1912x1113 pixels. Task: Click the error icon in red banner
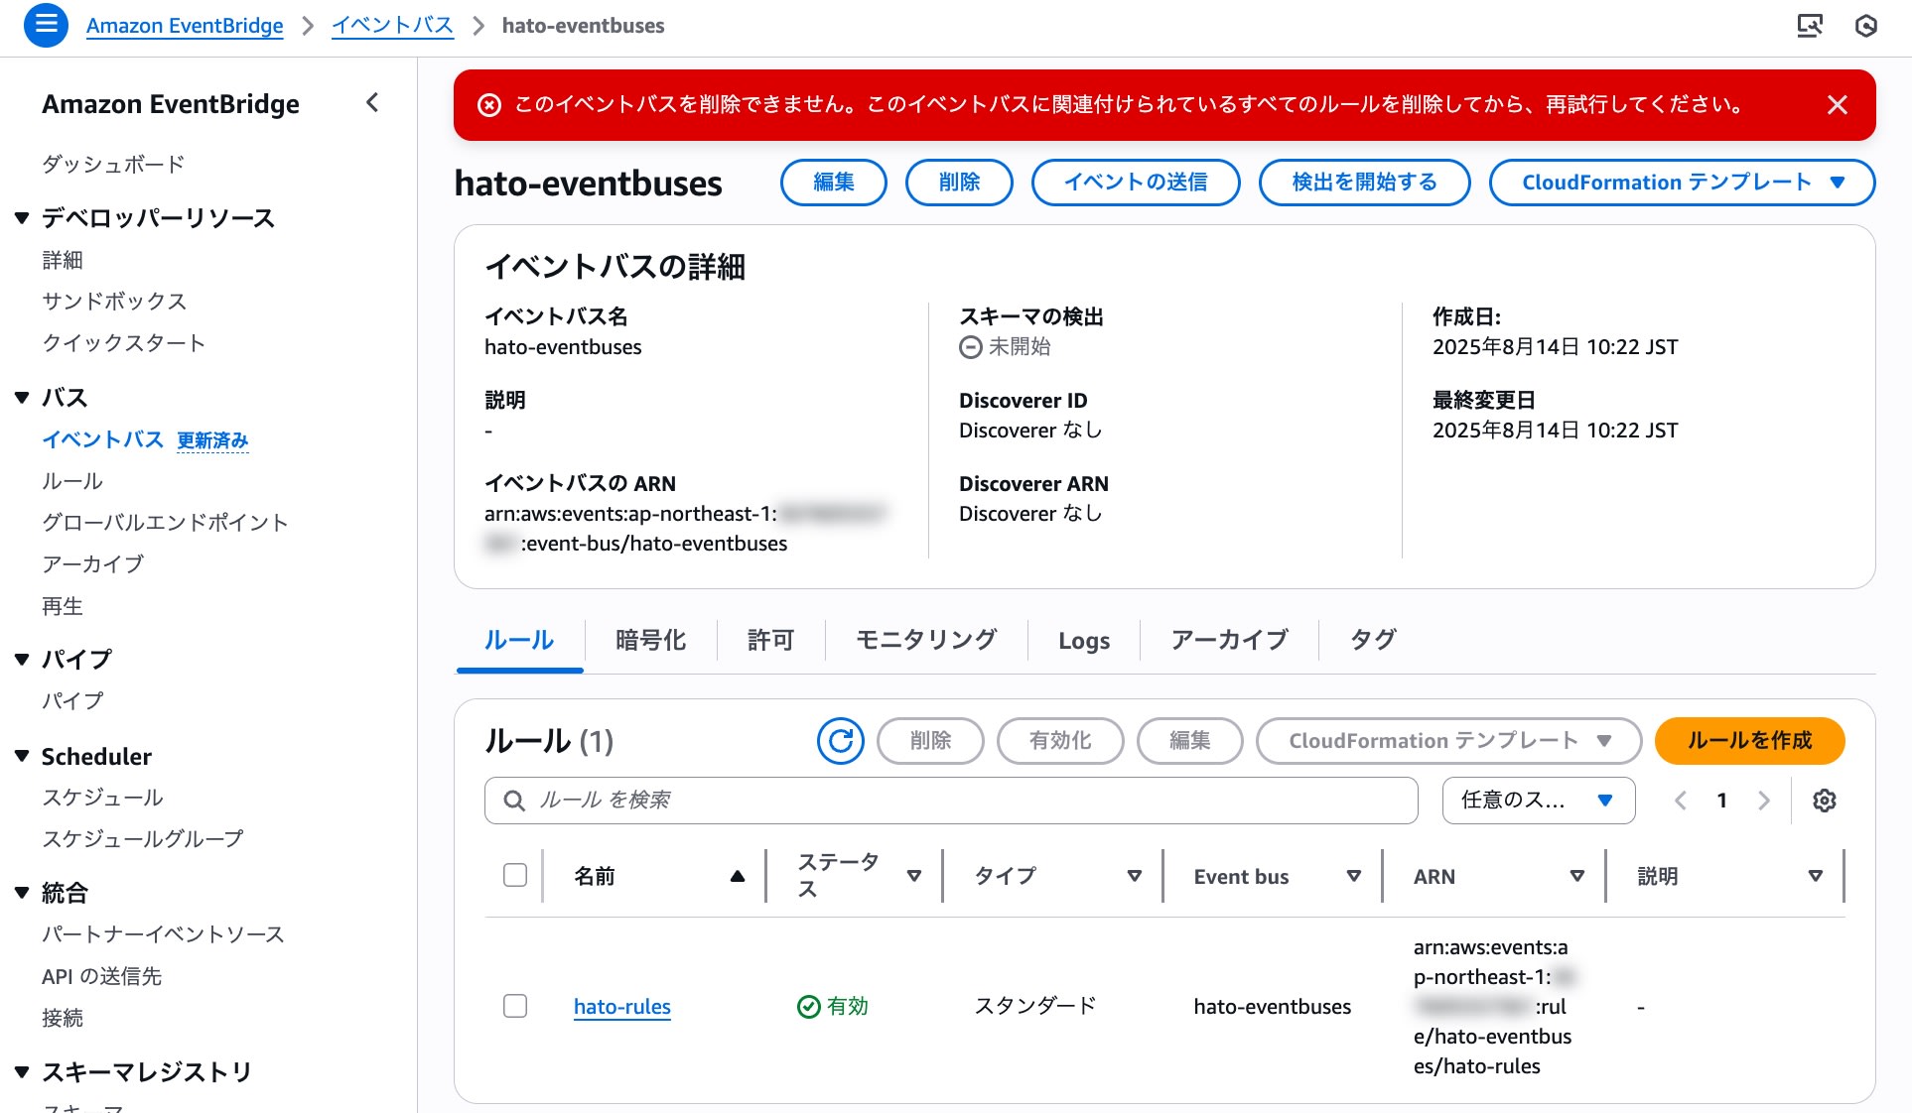click(489, 105)
